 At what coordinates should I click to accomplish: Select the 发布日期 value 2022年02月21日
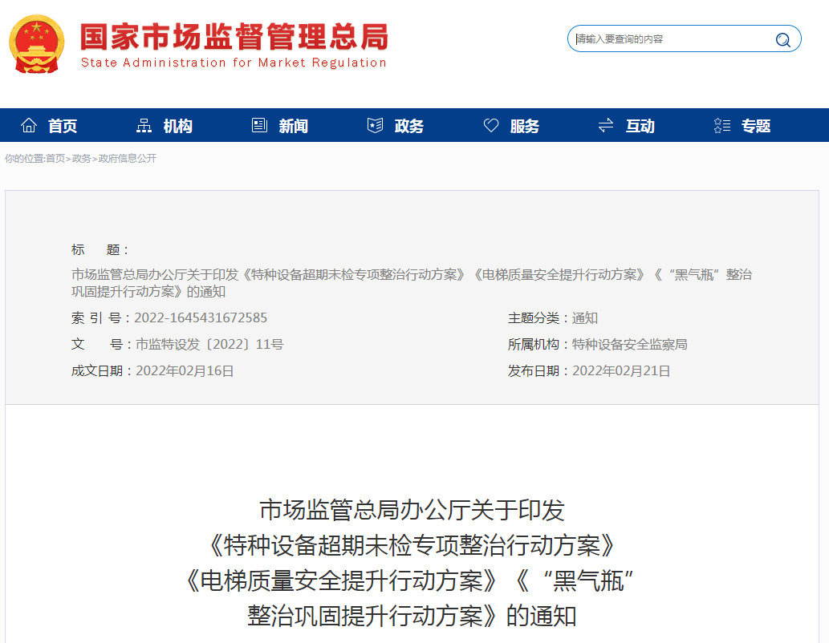[x=621, y=371]
